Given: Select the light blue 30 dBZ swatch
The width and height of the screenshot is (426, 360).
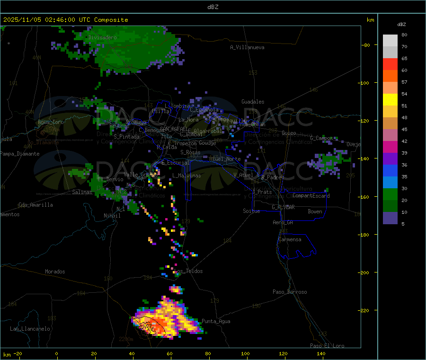Looking at the screenshot, I should click(390, 183).
